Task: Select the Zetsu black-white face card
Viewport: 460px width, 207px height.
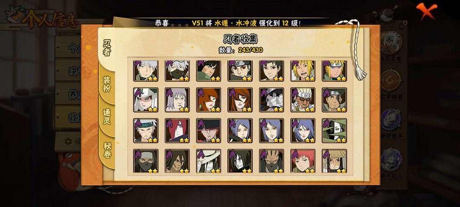Action: (334, 130)
